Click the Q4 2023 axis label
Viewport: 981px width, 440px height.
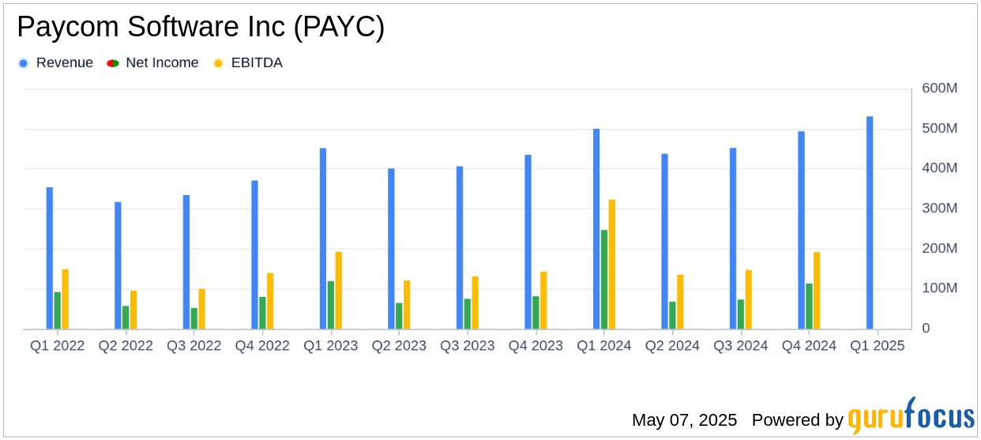click(536, 346)
